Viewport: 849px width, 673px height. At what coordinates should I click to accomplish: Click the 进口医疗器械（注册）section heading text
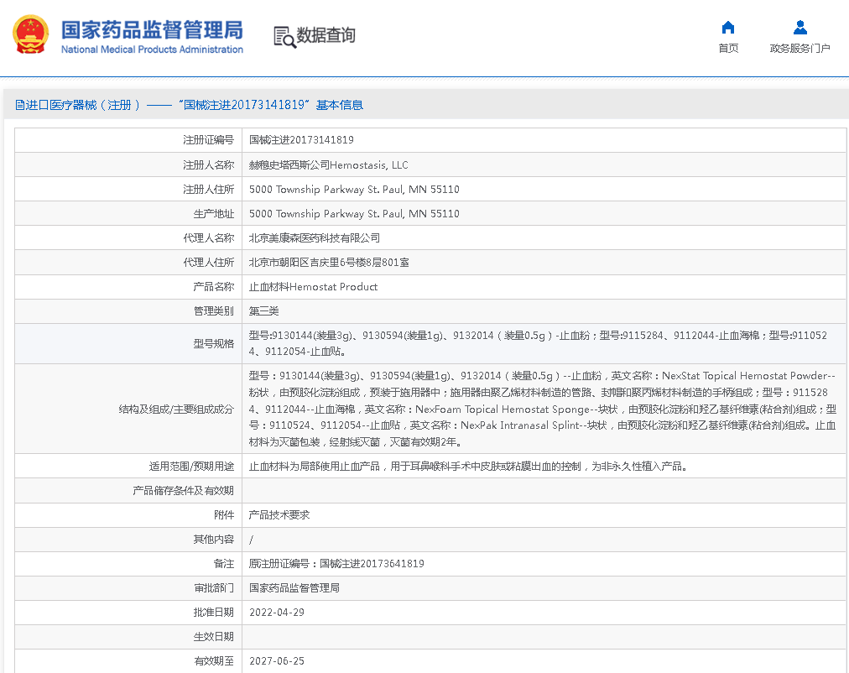82,106
